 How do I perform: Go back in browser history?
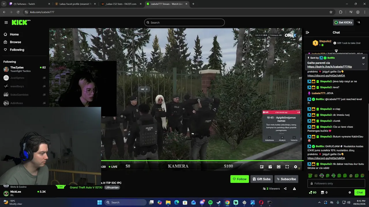(x=4, y=12)
